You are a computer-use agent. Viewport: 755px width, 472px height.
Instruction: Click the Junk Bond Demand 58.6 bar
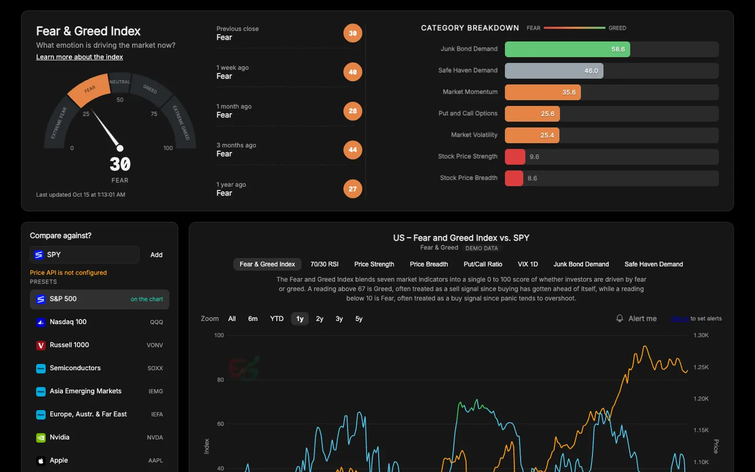coord(567,49)
